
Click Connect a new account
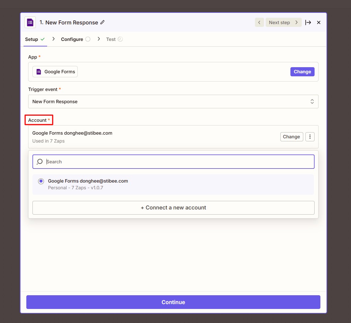tap(173, 208)
